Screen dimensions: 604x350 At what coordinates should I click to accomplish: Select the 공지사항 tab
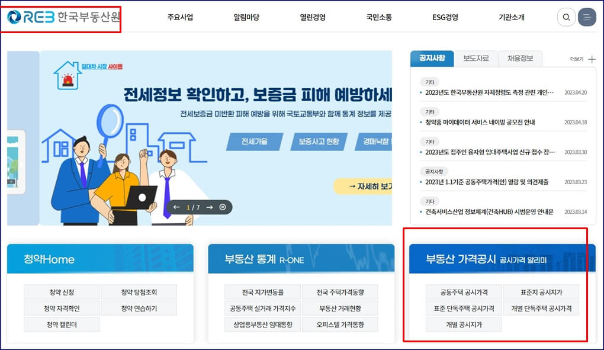point(432,58)
